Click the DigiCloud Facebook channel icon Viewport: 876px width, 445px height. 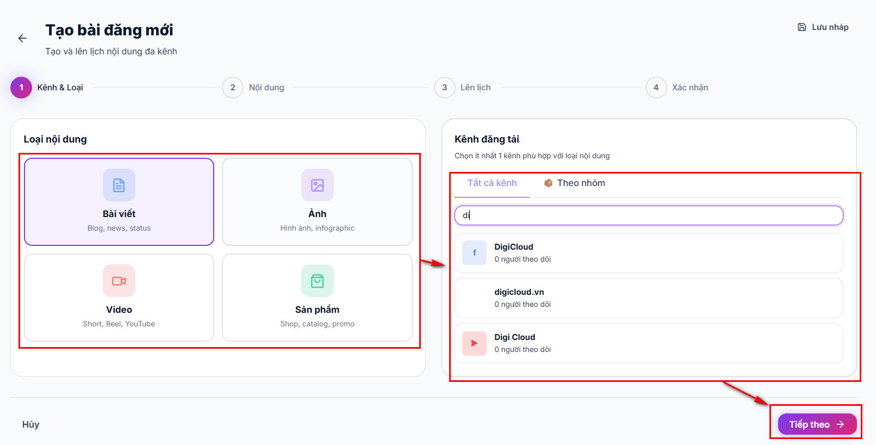(474, 253)
